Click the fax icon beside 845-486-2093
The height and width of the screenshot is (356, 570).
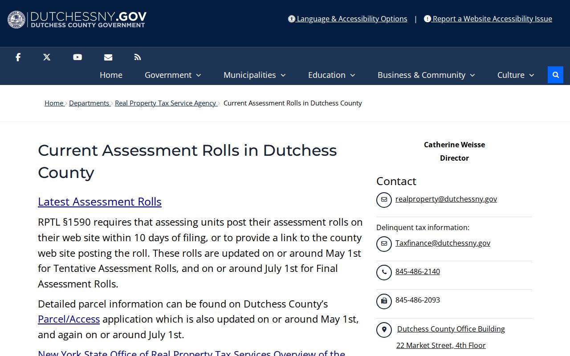[x=384, y=301]
